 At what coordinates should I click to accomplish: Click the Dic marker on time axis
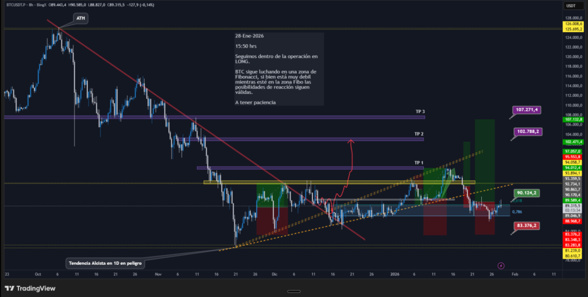click(274, 275)
